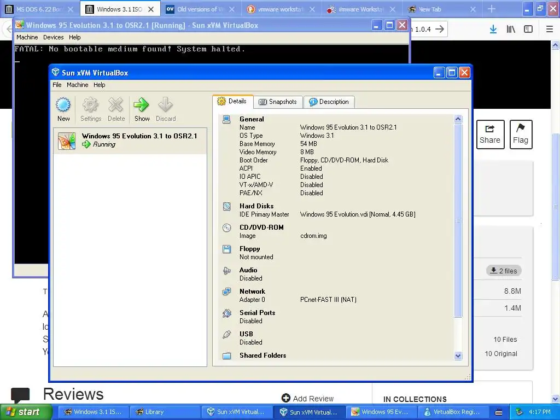Click the details panel vertical scrollbar thumb

458,220
